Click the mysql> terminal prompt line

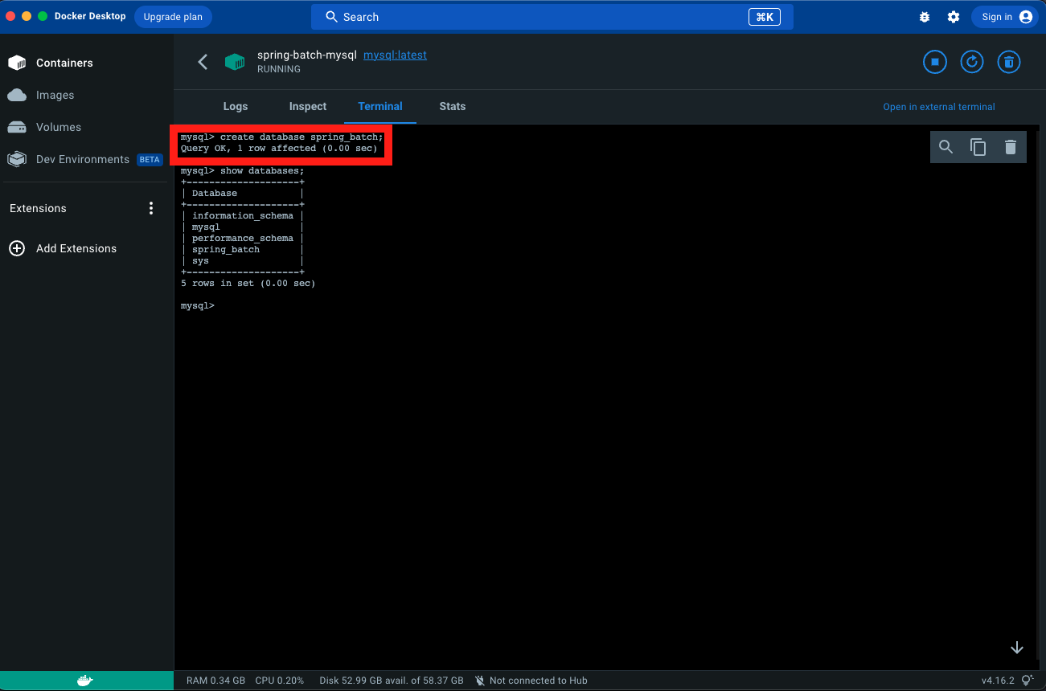click(x=198, y=306)
